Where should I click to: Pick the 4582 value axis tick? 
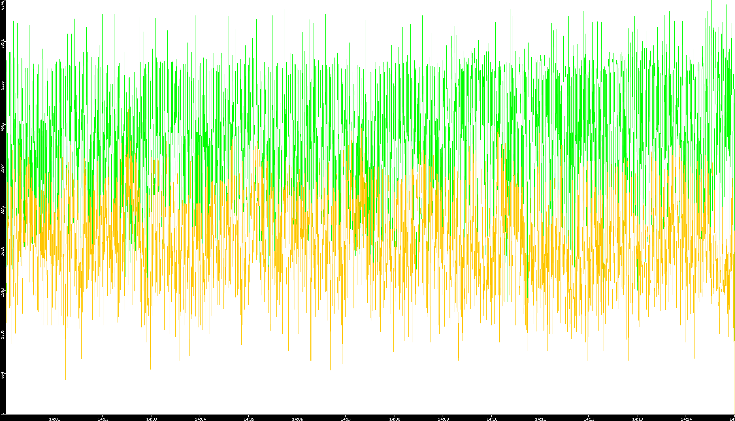[3, 127]
